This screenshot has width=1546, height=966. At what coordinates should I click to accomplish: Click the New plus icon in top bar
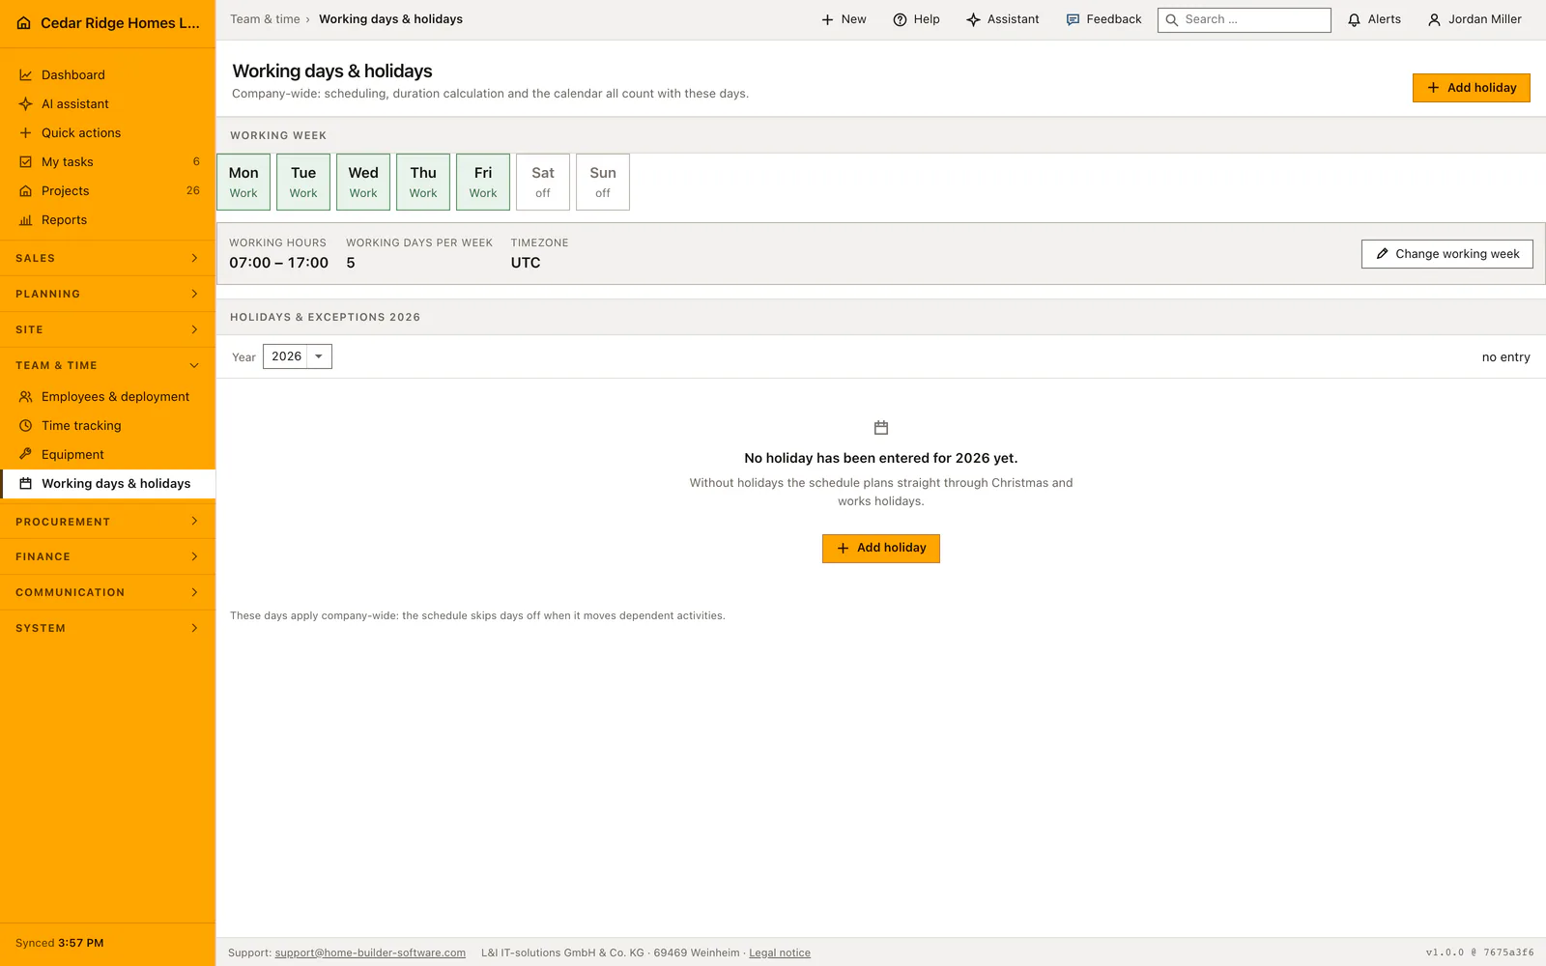coord(827,20)
